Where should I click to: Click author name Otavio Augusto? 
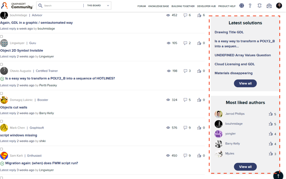tap(20, 71)
